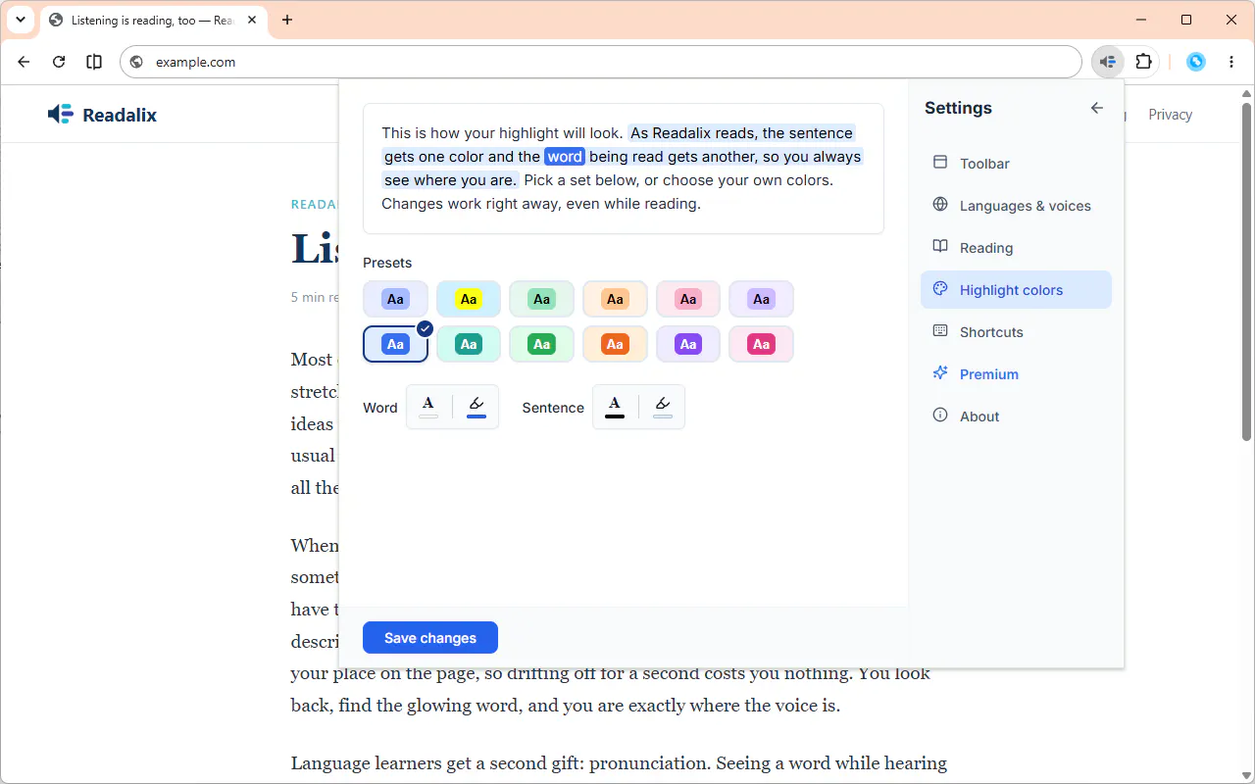Select the yellow-on-light-blue preset
1255x784 pixels.
click(x=469, y=299)
